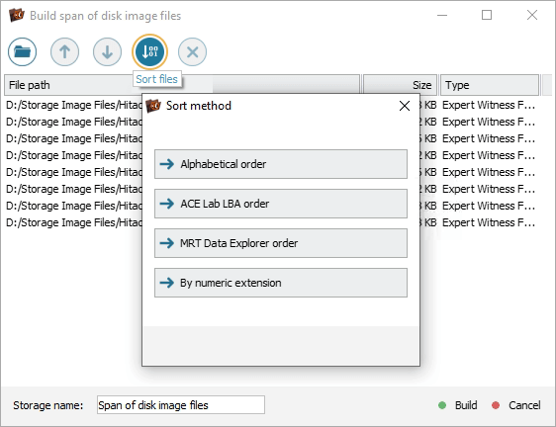Click the Sort method dialog app icon
Screen dimensions: 556x427
pos(153,106)
